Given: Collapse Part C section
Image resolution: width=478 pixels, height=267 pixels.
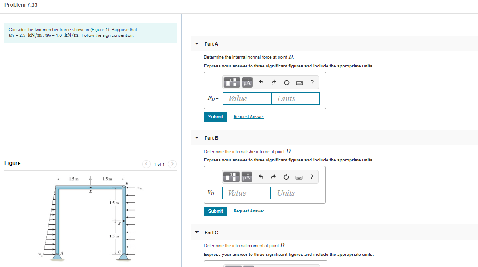Looking at the screenshot, I should coord(197,232).
